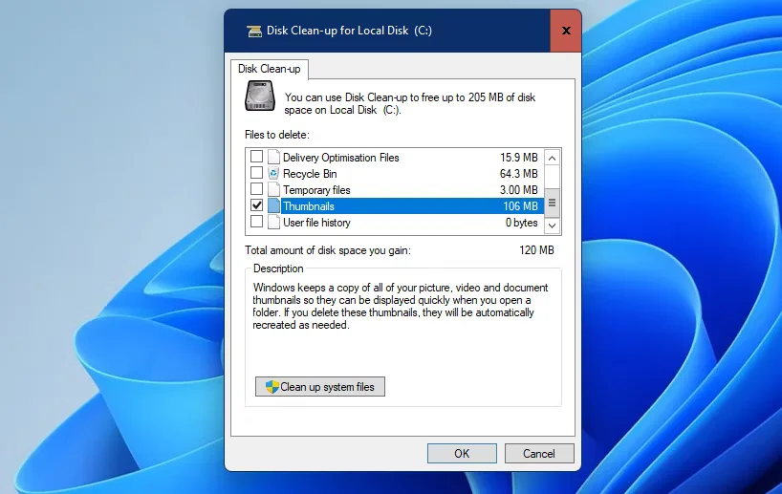This screenshot has width=782, height=494.
Task: Close the Disk Clean-up dialog
Action: pyautogui.click(x=565, y=31)
